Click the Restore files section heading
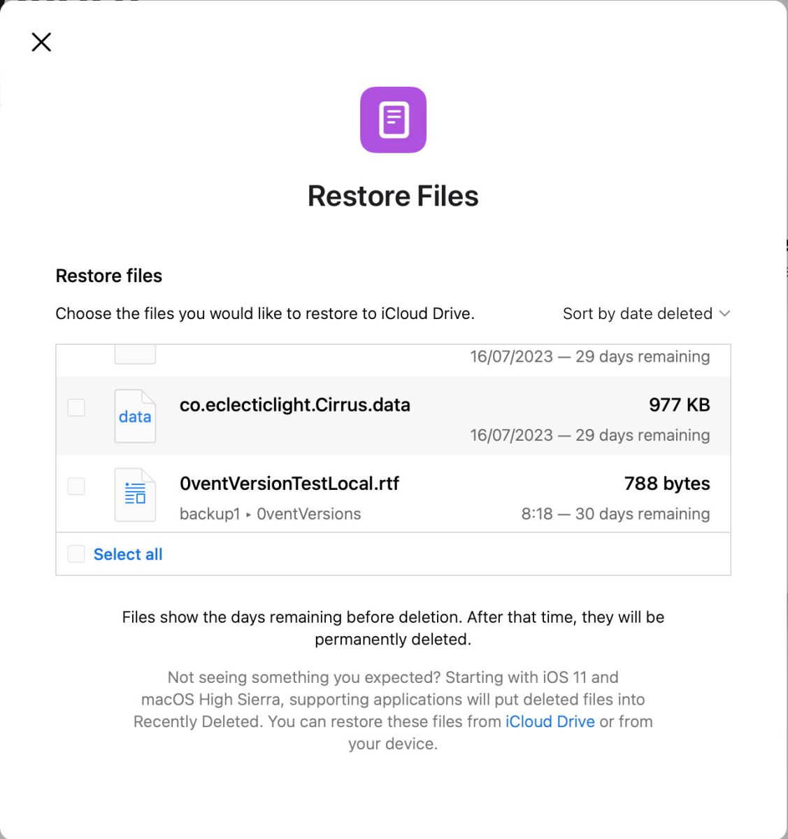The image size is (788, 839). [108, 276]
